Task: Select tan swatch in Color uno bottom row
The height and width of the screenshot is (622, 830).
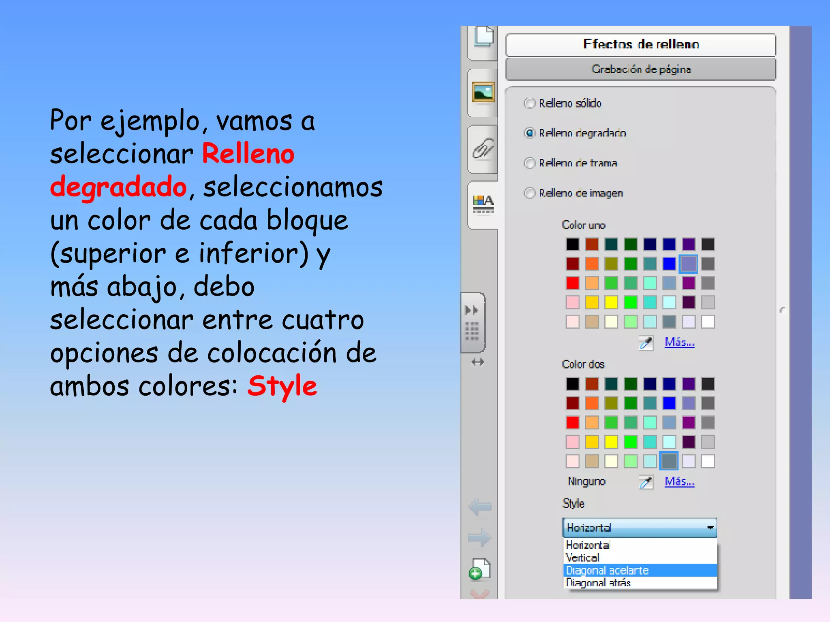Action: [592, 322]
